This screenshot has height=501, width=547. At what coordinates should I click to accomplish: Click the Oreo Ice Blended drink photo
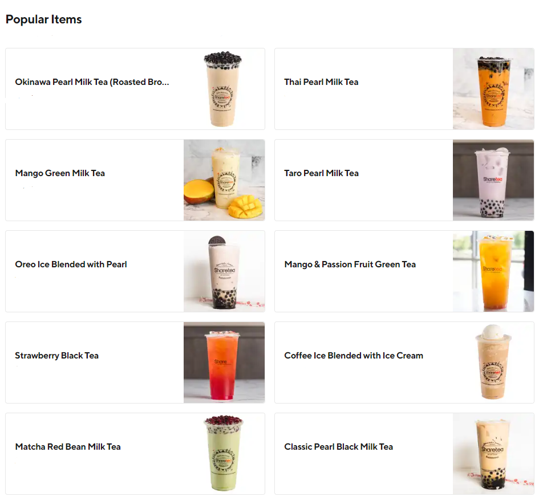pyautogui.click(x=224, y=271)
